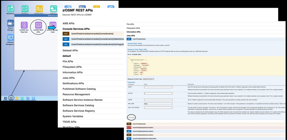Open PUT /zosmf/restconsoles/consoles/{consolename} operation
The image size is (287, 140).
tap(93, 34)
